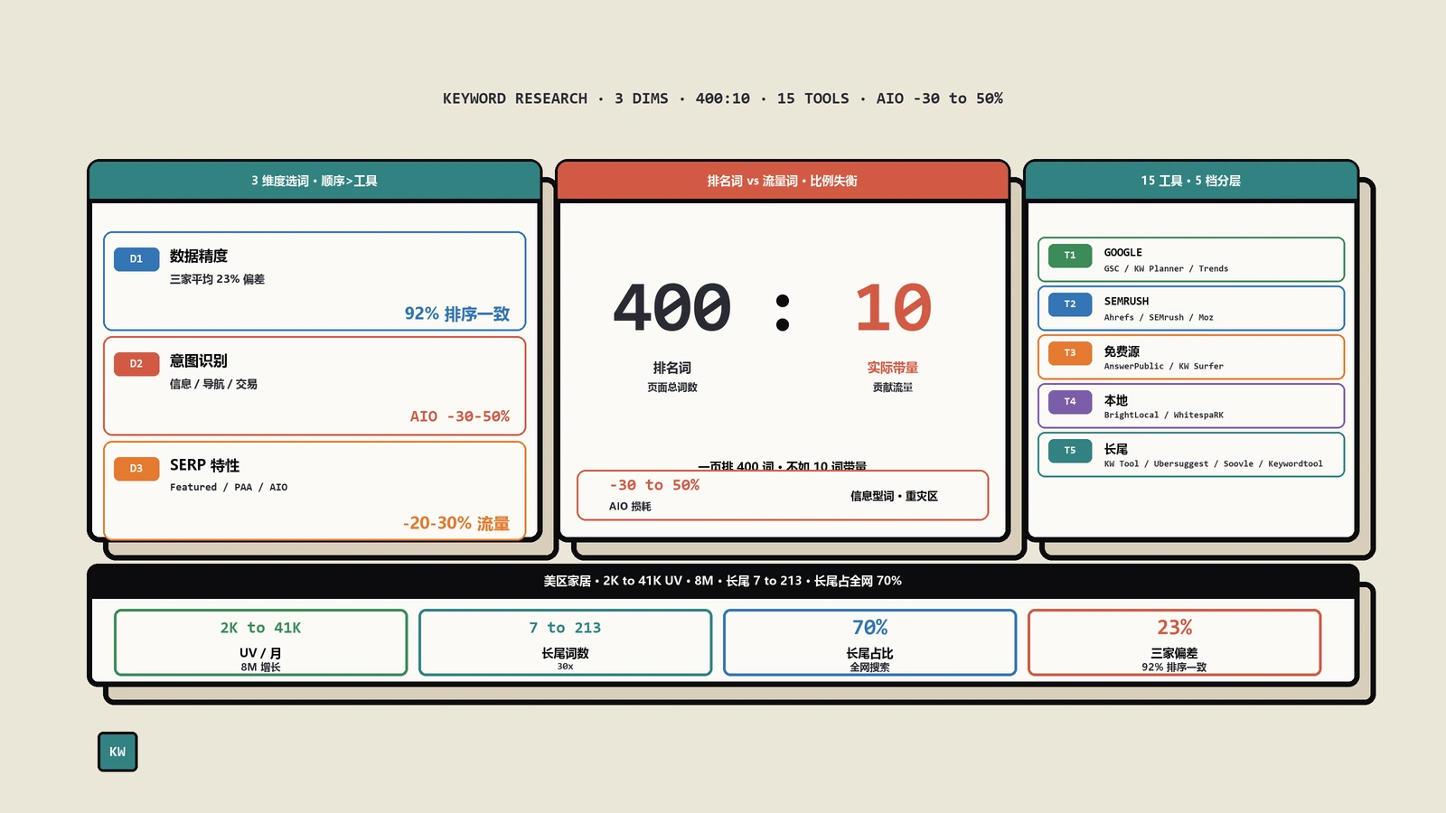Click the T4 purple badge

[1070, 402]
